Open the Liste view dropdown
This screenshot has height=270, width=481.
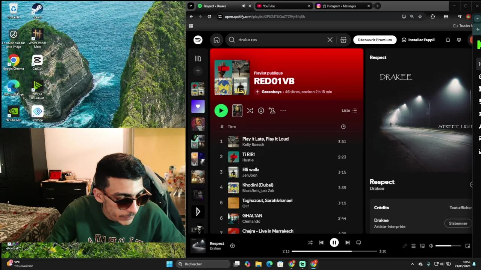pyautogui.click(x=349, y=111)
